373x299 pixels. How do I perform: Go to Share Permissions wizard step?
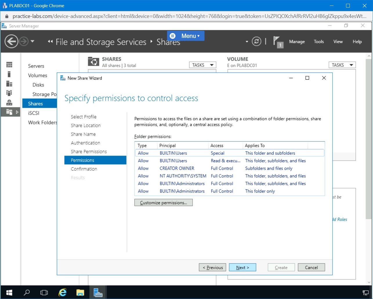point(89,152)
